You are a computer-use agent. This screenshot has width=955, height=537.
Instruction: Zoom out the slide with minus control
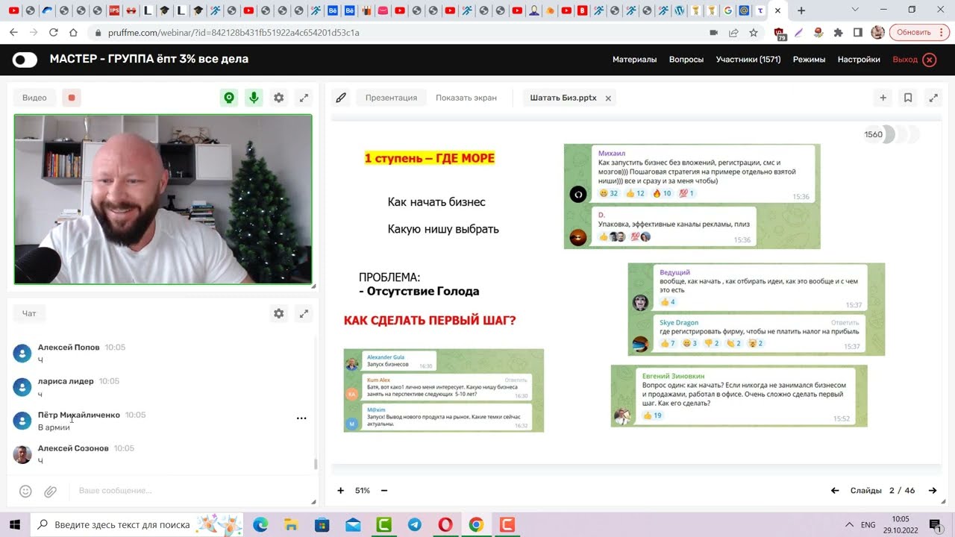coord(383,491)
